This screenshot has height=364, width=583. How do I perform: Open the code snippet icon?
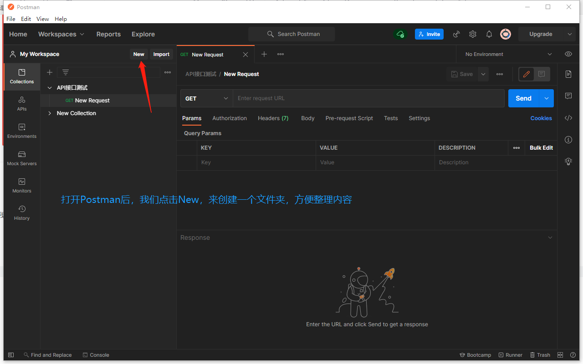pos(568,118)
